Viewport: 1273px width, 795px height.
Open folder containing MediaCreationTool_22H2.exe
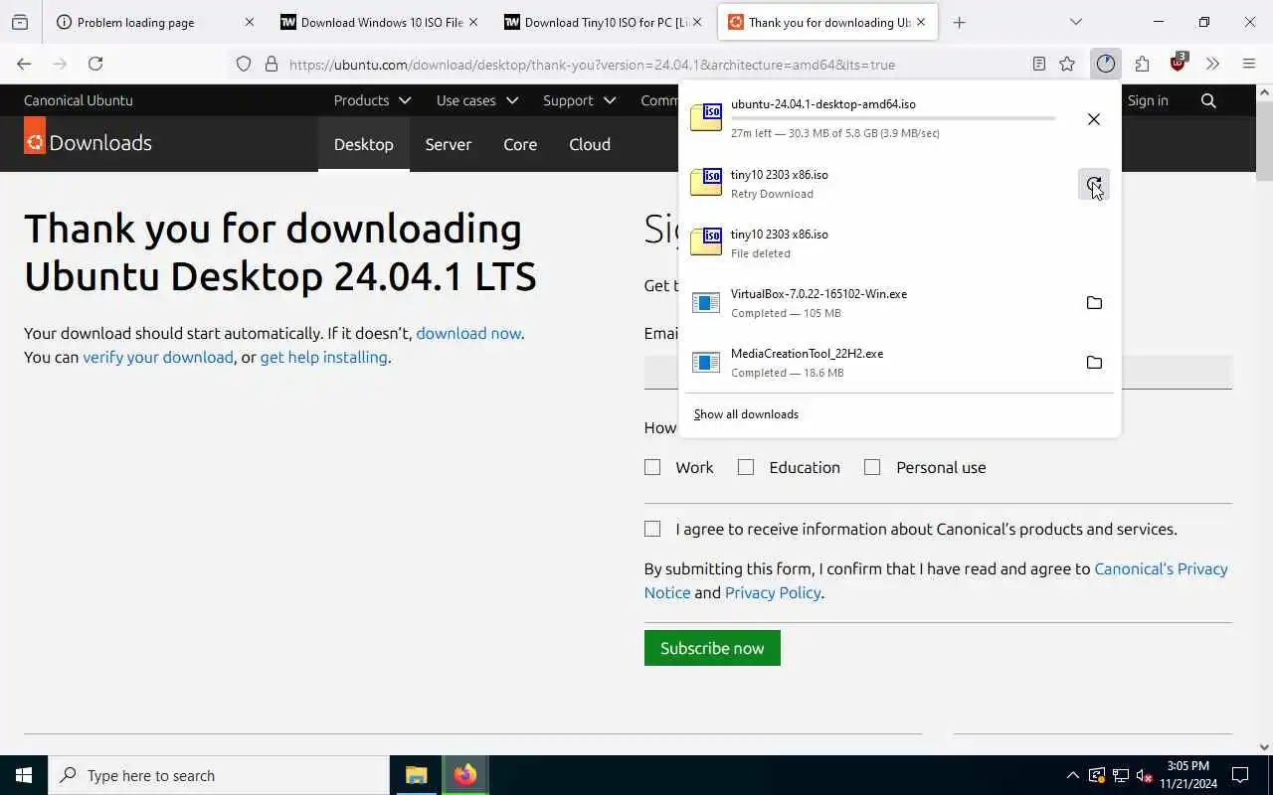click(1094, 363)
